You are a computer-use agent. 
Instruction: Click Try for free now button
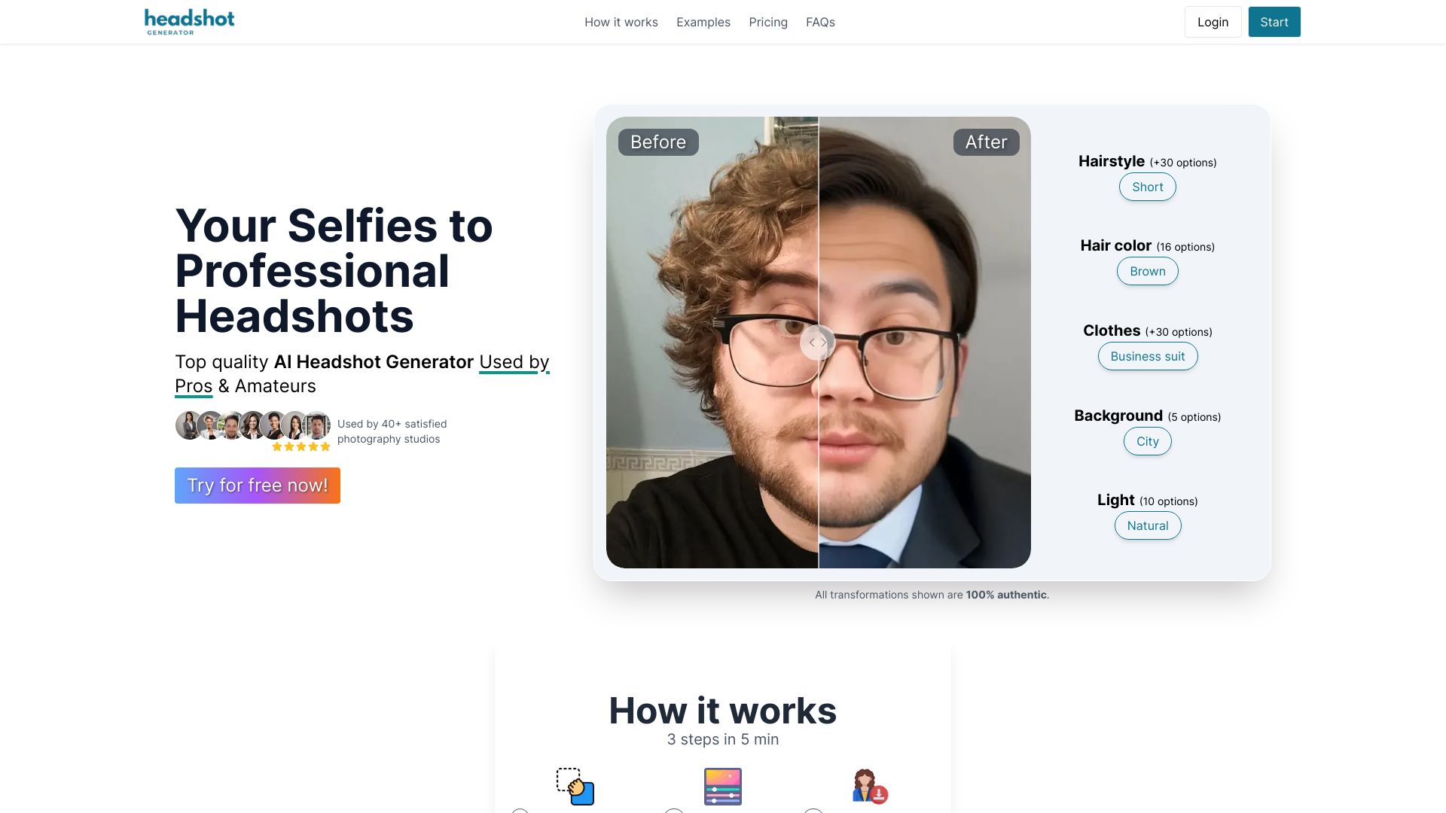258,486
